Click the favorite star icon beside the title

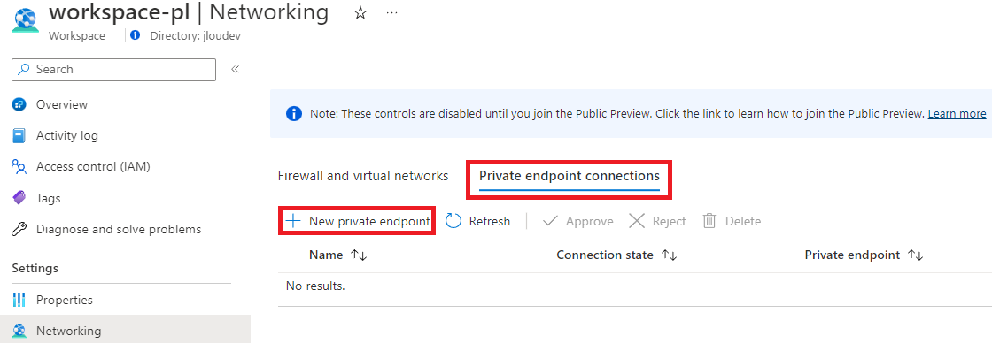(x=360, y=12)
